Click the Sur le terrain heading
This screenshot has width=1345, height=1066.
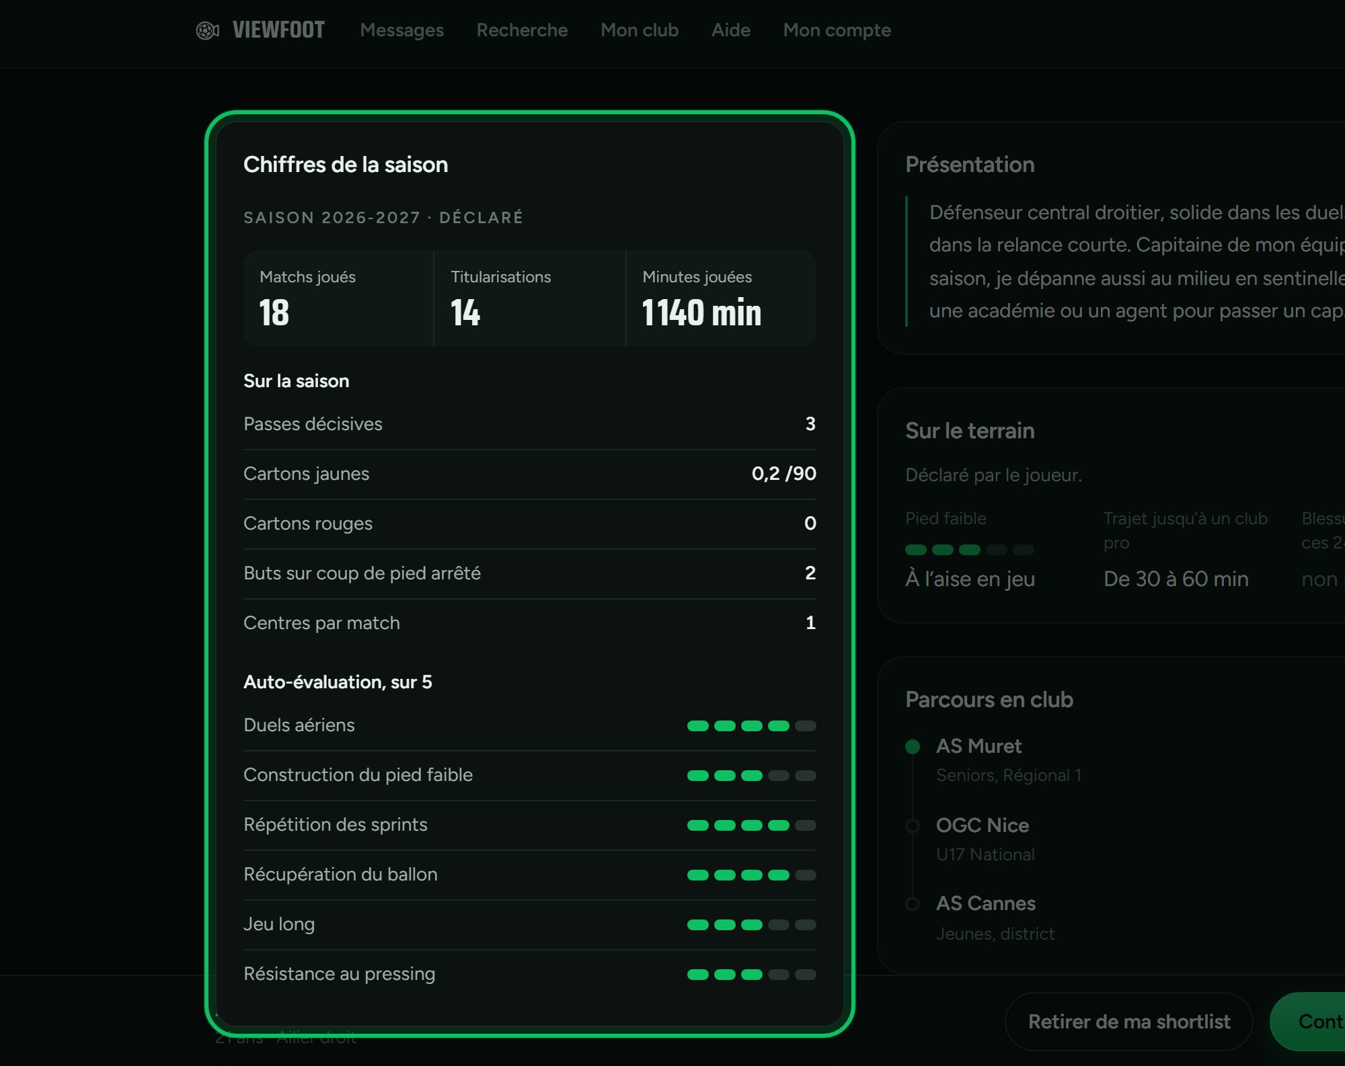[970, 431]
